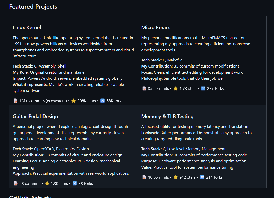Click 'Tech Stack: OpenSCAD, Electronics Design'
The image size is (274, 198).
click(51, 149)
